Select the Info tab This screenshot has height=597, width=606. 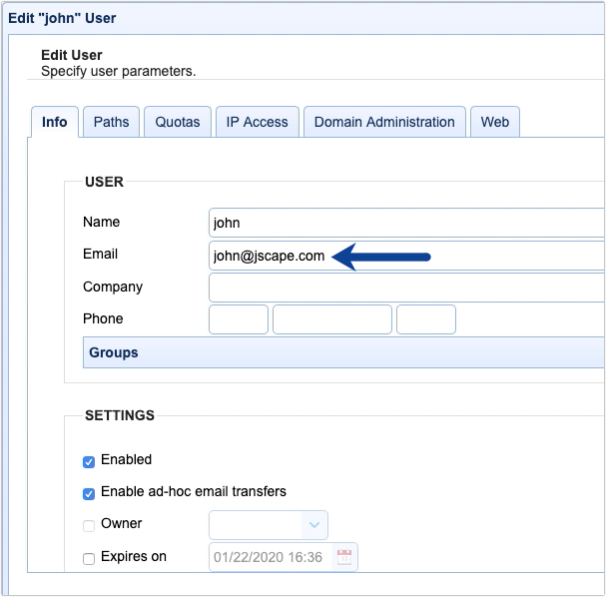click(55, 122)
